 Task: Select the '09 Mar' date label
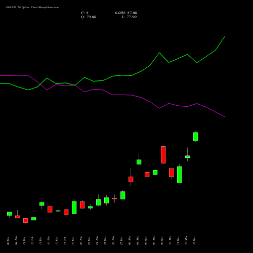point(162,241)
